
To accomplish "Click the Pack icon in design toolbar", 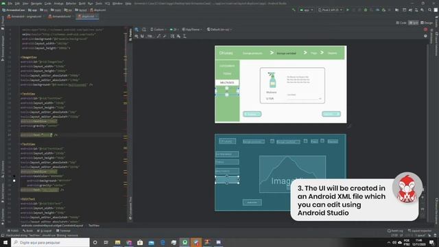I will (x=172, y=36).
